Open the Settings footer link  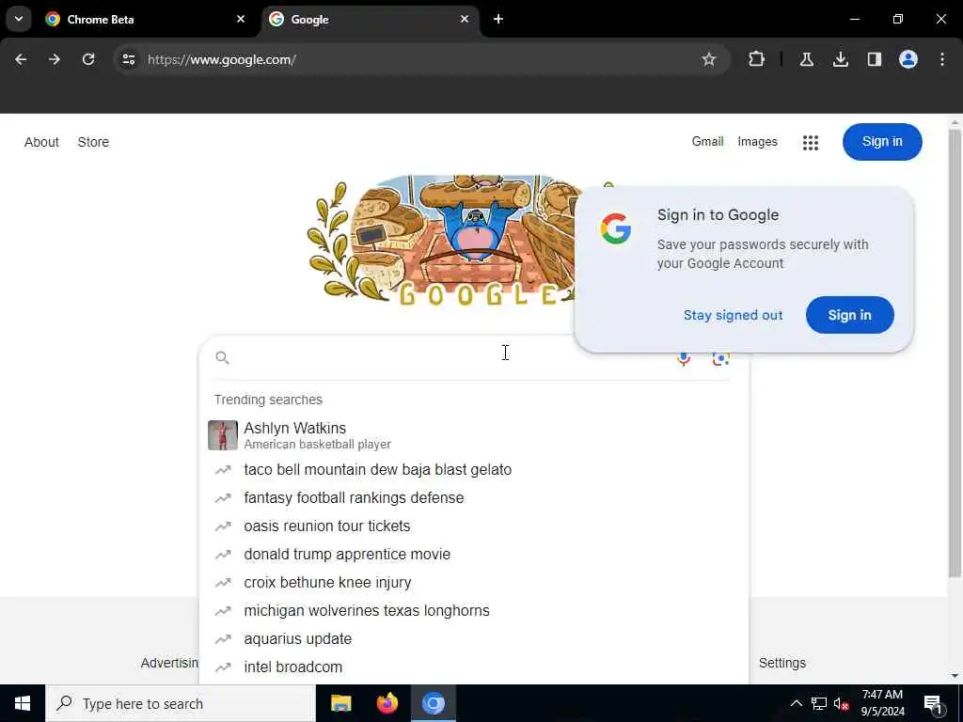tap(781, 663)
